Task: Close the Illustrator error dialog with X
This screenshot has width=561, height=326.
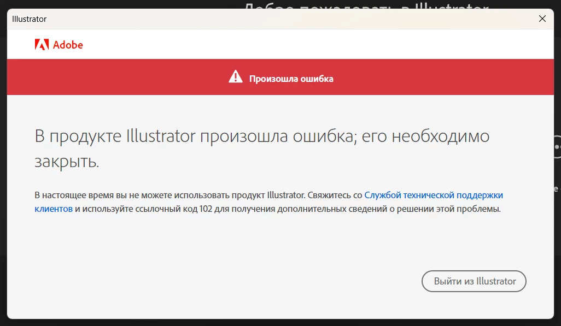Action: (542, 19)
